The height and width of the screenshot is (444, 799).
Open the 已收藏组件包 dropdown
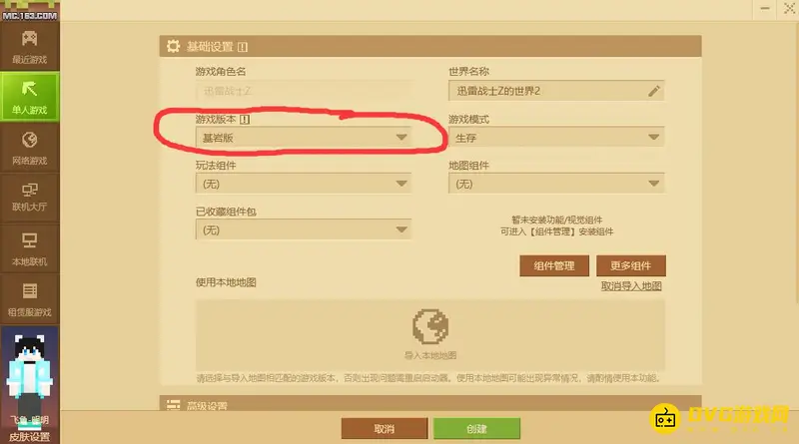304,229
